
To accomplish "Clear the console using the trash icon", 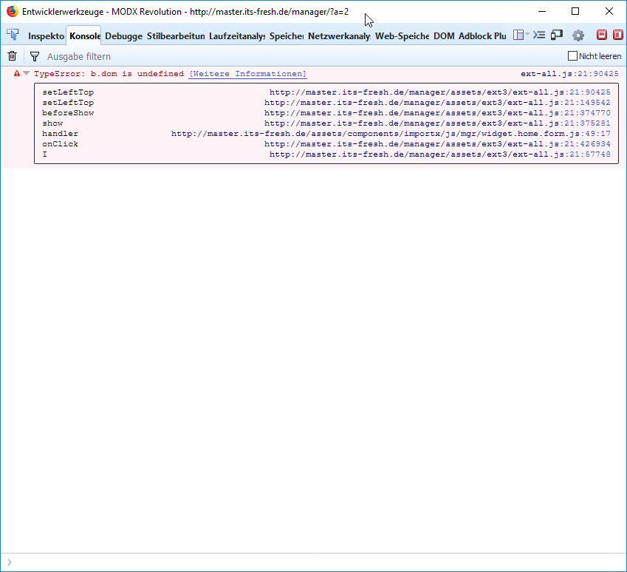I will pyautogui.click(x=12, y=56).
